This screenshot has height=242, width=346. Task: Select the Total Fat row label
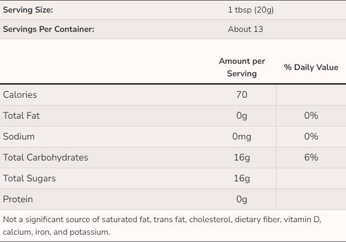click(x=21, y=116)
